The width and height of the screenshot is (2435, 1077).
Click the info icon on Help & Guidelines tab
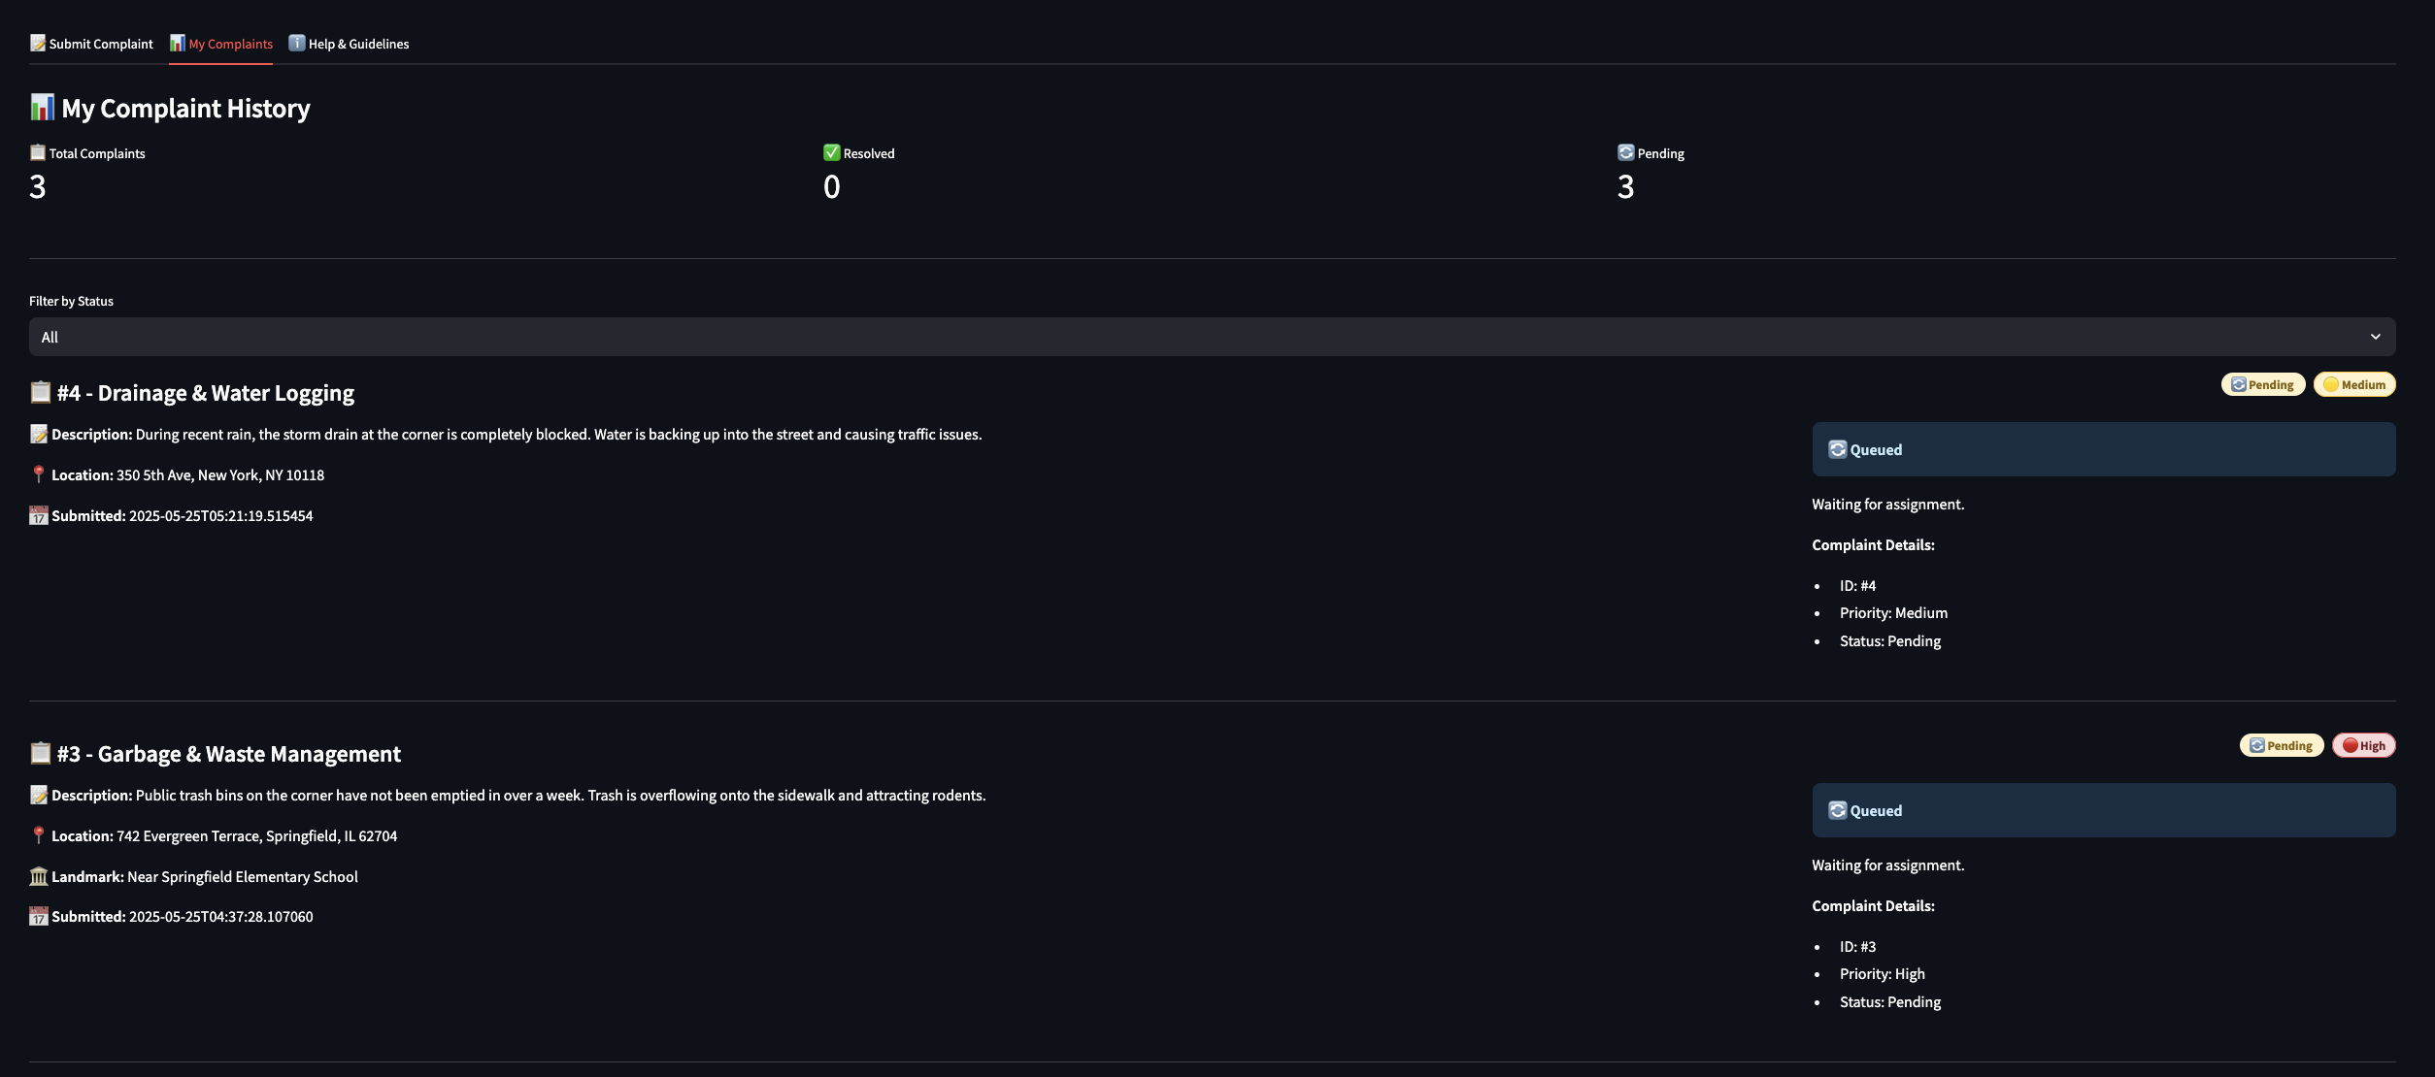[296, 43]
